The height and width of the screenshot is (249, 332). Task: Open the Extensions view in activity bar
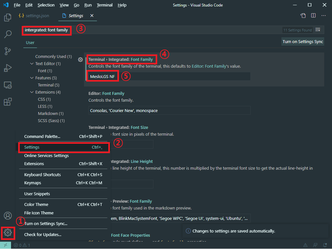click(x=8, y=102)
